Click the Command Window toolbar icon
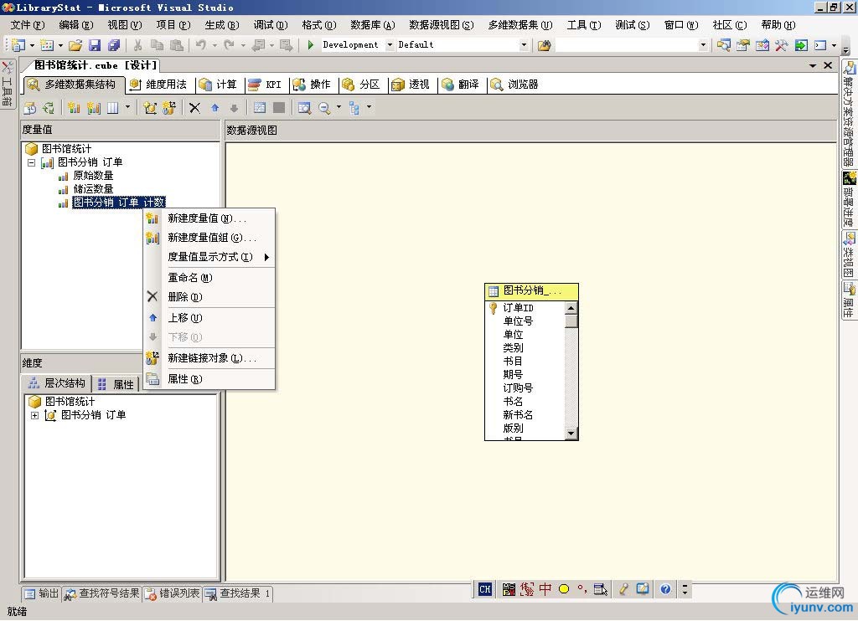This screenshot has width=858, height=621. 820,45
